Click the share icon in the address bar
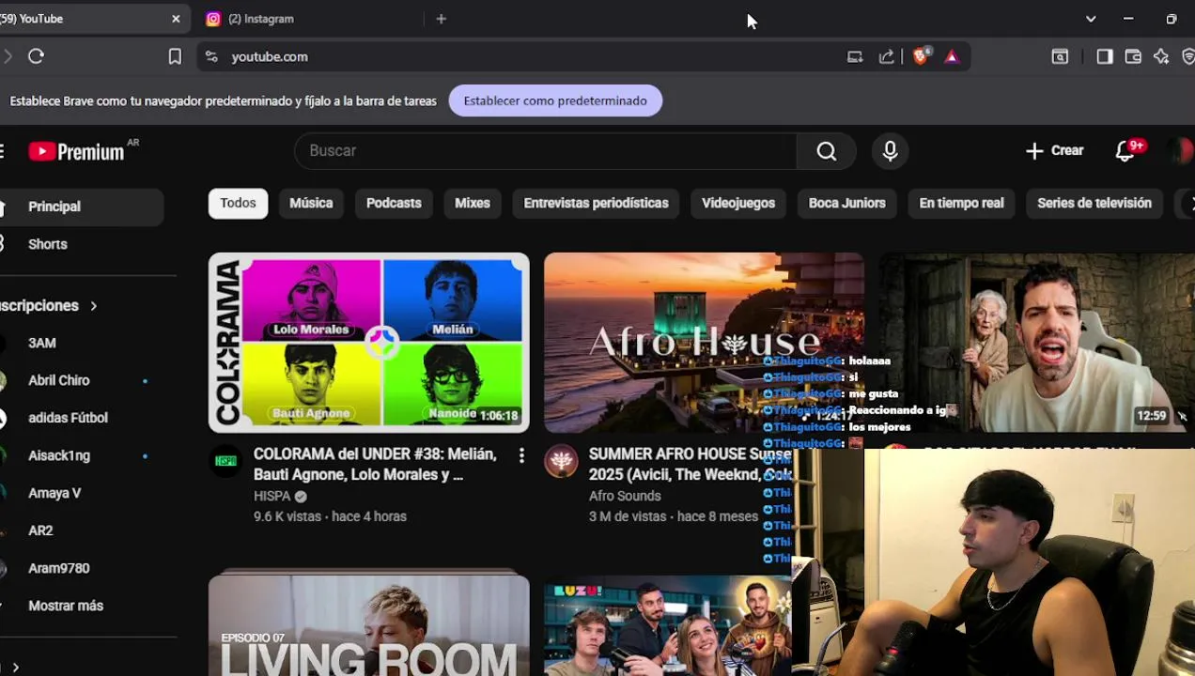The image size is (1195, 676). tap(886, 56)
